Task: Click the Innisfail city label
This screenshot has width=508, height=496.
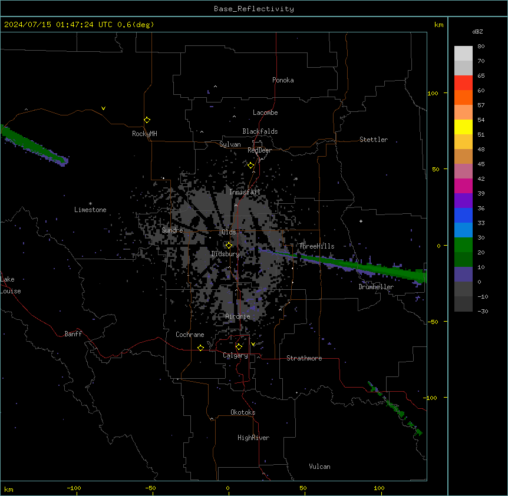Action: 245,192
